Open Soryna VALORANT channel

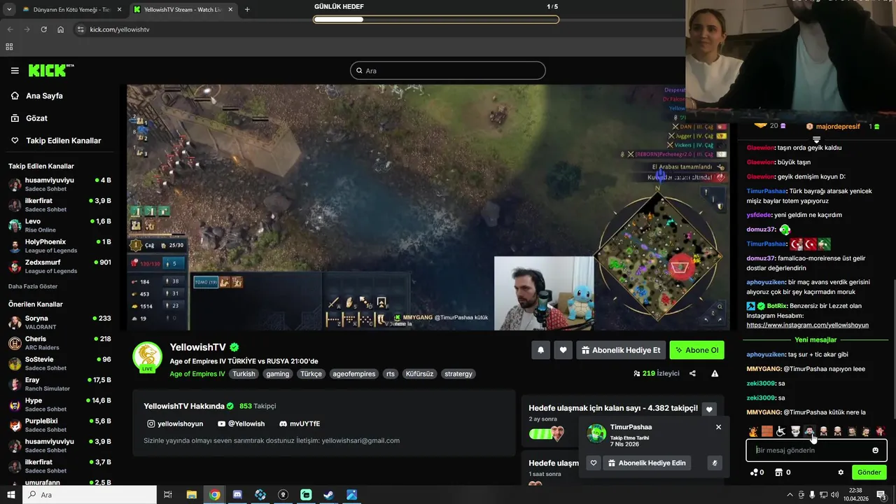point(59,322)
